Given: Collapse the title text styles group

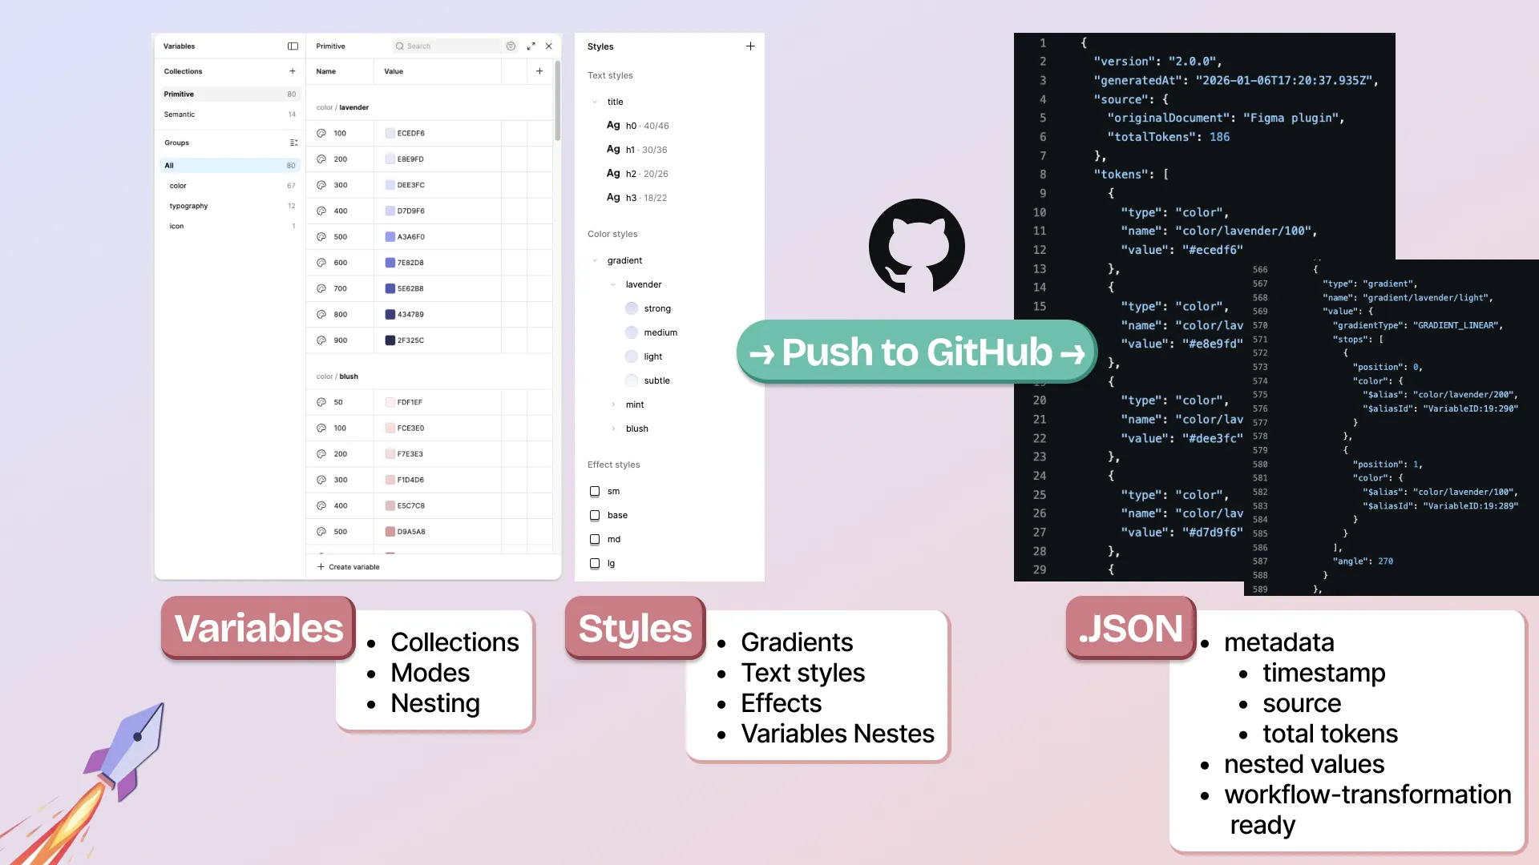Looking at the screenshot, I should [x=595, y=103].
